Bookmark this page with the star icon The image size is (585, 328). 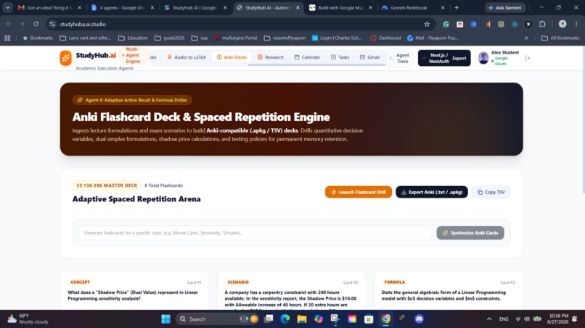(x=427, y=24)
